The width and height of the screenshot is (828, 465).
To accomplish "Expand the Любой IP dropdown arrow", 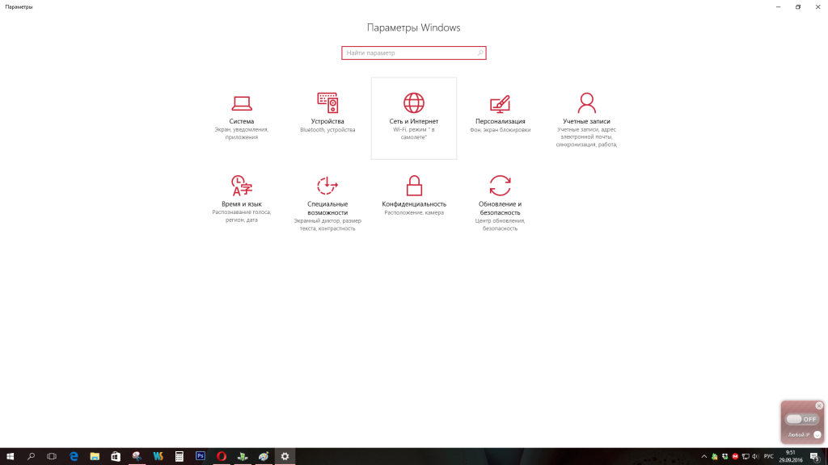I will coord(817,435).
